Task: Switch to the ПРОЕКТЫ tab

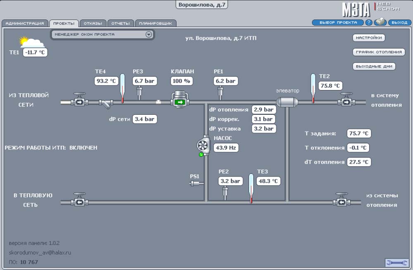Action: pyautogui.click(x=64, y=24)
